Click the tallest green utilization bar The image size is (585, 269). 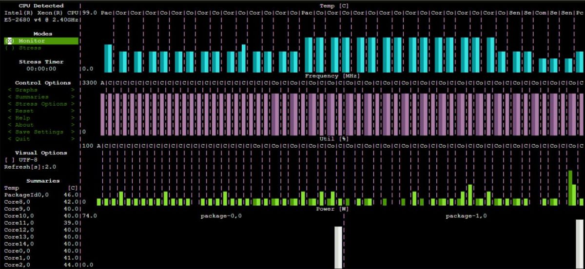pos(569,188)
